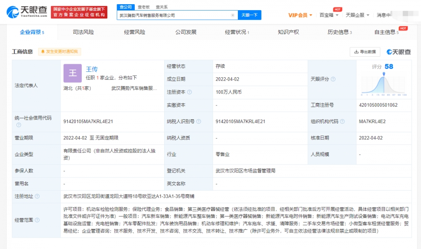Screen dimensions: 421x249
Task: Switch to the 公司发展 tab
Action: tap(186, 32)
